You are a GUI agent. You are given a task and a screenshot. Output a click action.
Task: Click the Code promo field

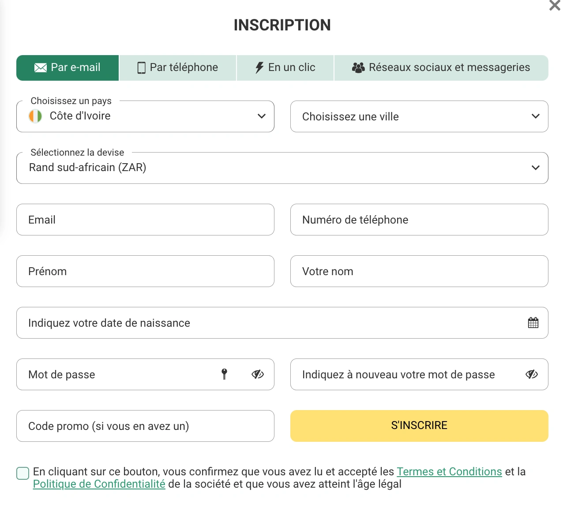tap(145, 426)
